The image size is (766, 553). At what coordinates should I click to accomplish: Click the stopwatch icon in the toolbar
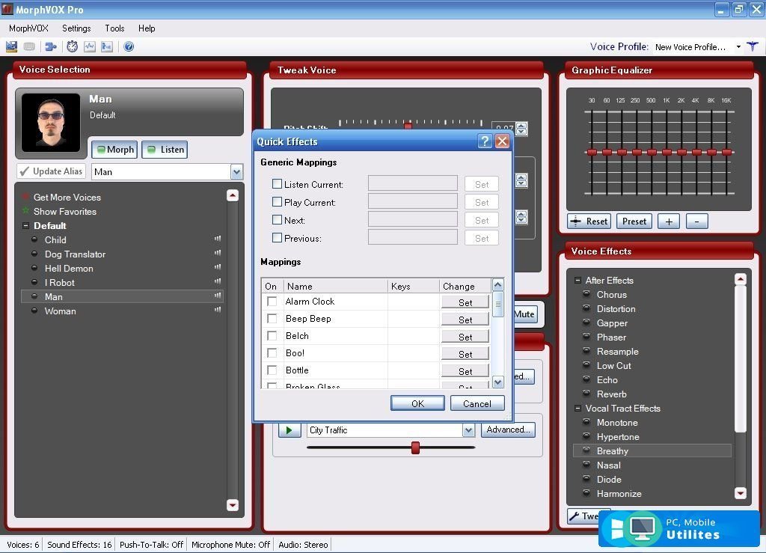[x=72, y=46]
